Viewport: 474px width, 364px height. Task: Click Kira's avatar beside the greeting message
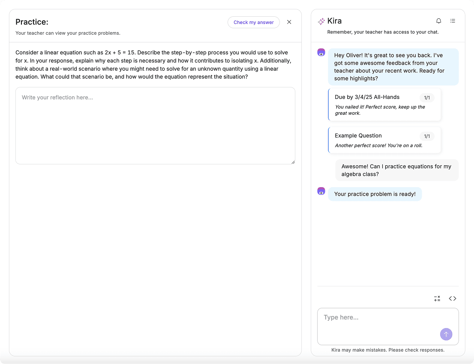321,53
